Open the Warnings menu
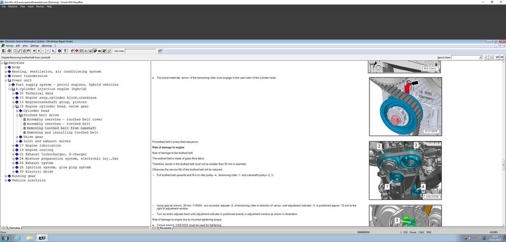 point(47,46)
